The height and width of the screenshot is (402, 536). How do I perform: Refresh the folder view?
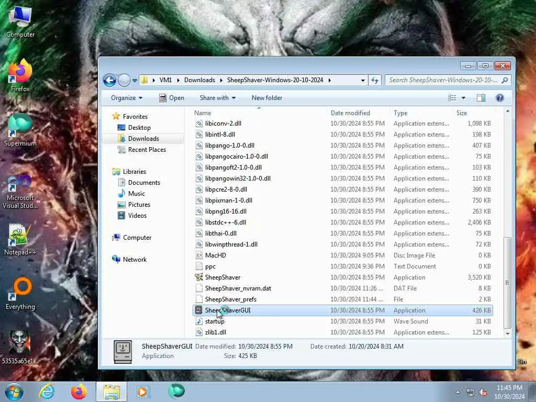click(375, 80)
